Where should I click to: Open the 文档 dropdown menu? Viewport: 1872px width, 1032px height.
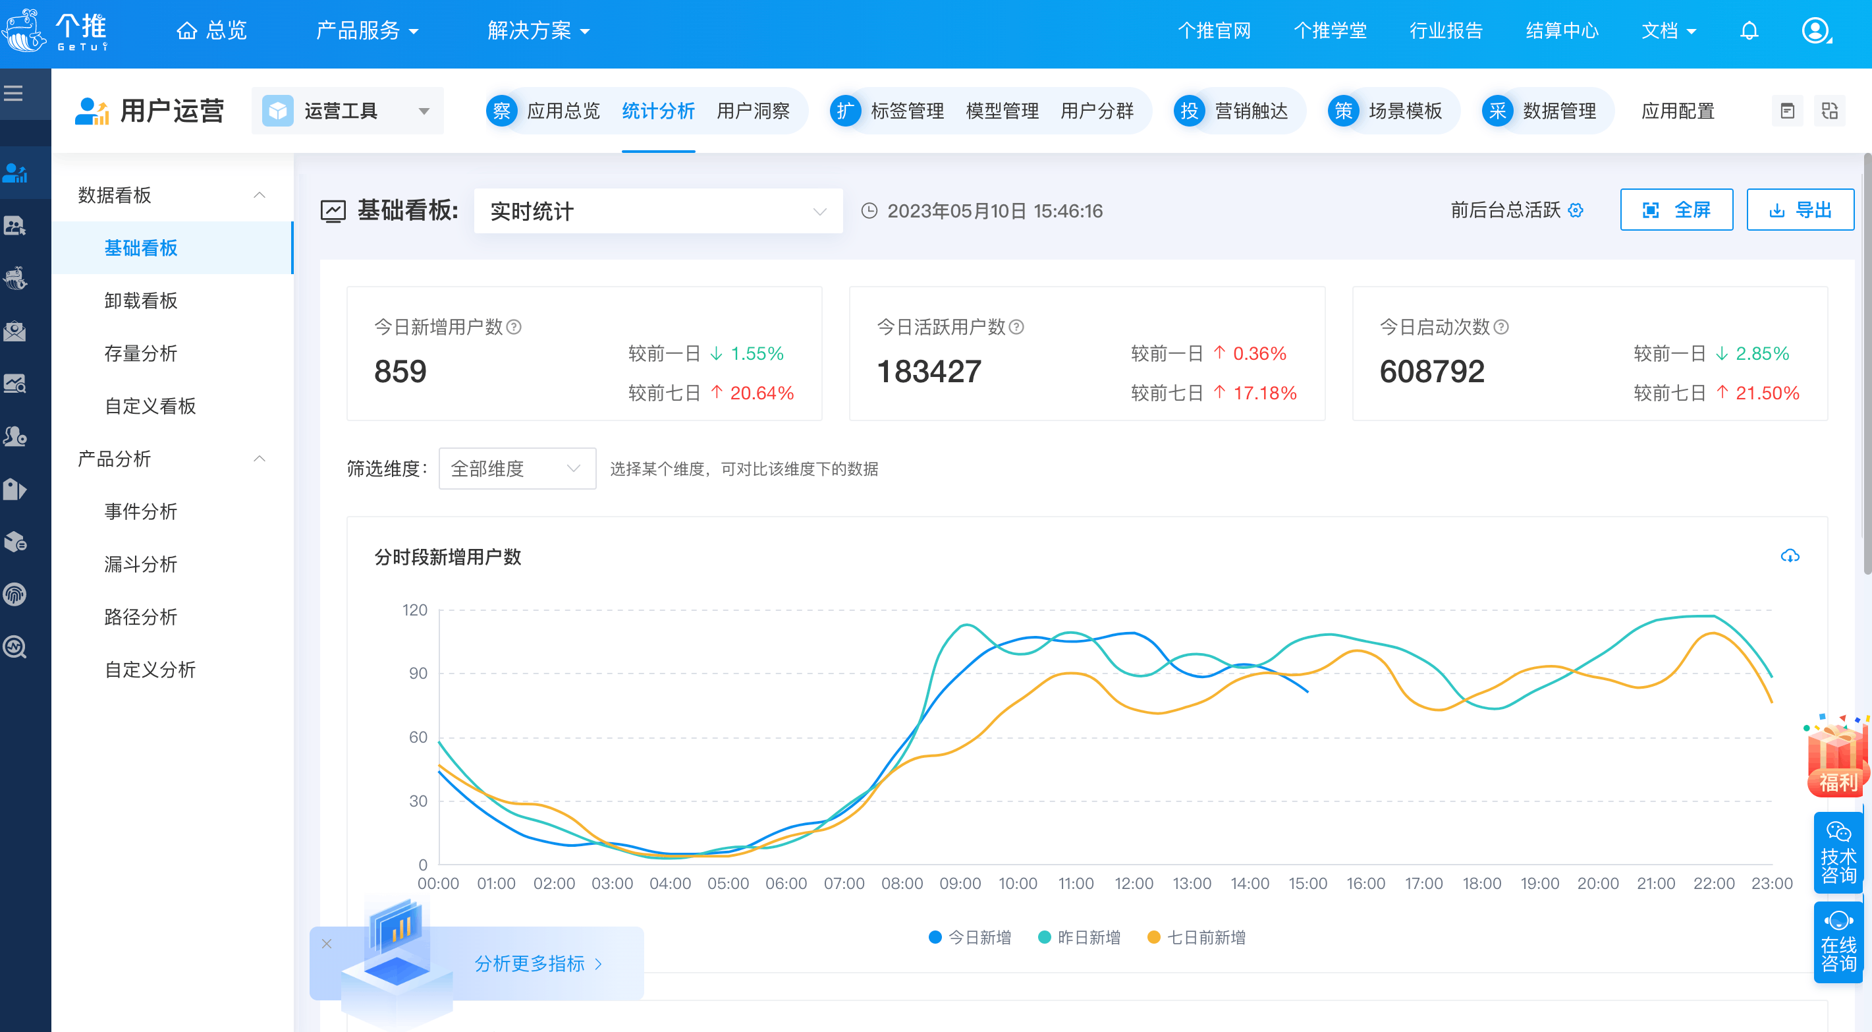coord(1668,30)
